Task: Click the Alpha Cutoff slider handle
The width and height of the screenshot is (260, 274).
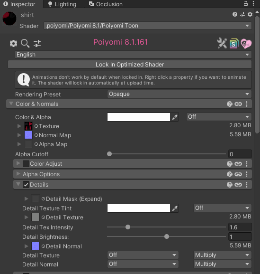Action: click(x=109, y=154)
